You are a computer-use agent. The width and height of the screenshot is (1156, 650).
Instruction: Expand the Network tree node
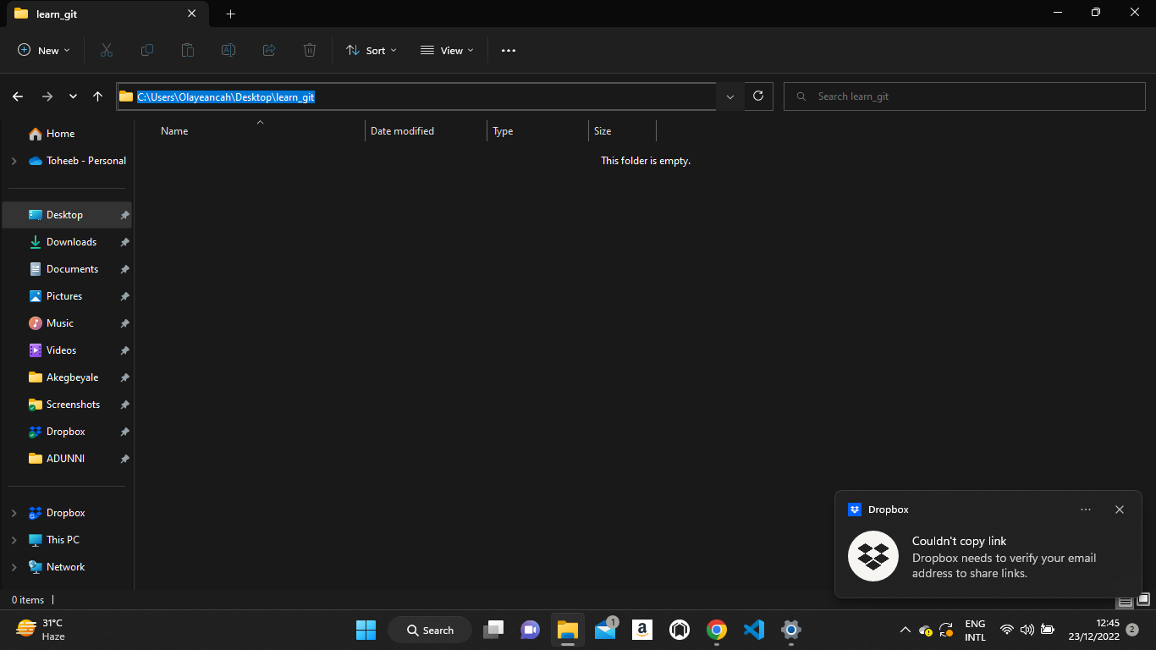pyautogui.click(x=14, y=567)
